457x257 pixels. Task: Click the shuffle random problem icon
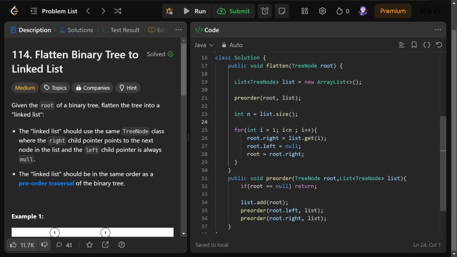(118, 11)
